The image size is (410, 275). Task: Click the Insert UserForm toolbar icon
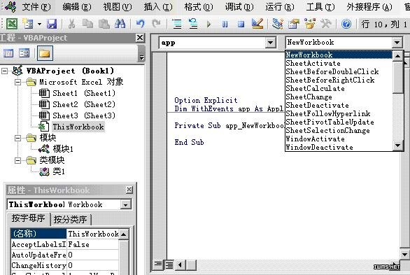click(x=28, y=24)
